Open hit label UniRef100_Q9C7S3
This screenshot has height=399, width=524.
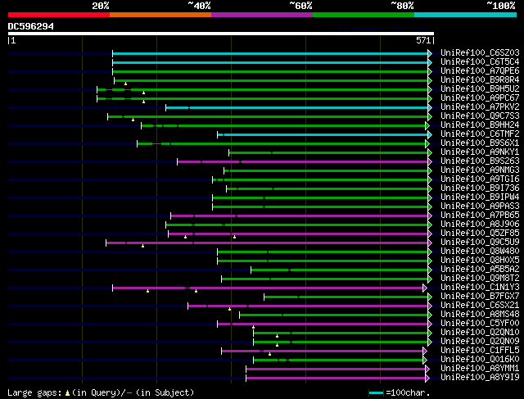click(480, 116)
